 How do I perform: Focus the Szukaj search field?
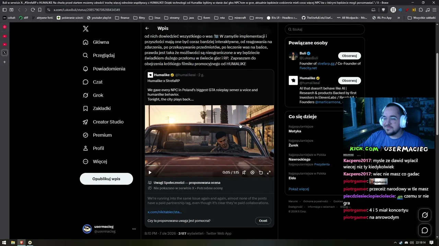(x=325, y=29)
